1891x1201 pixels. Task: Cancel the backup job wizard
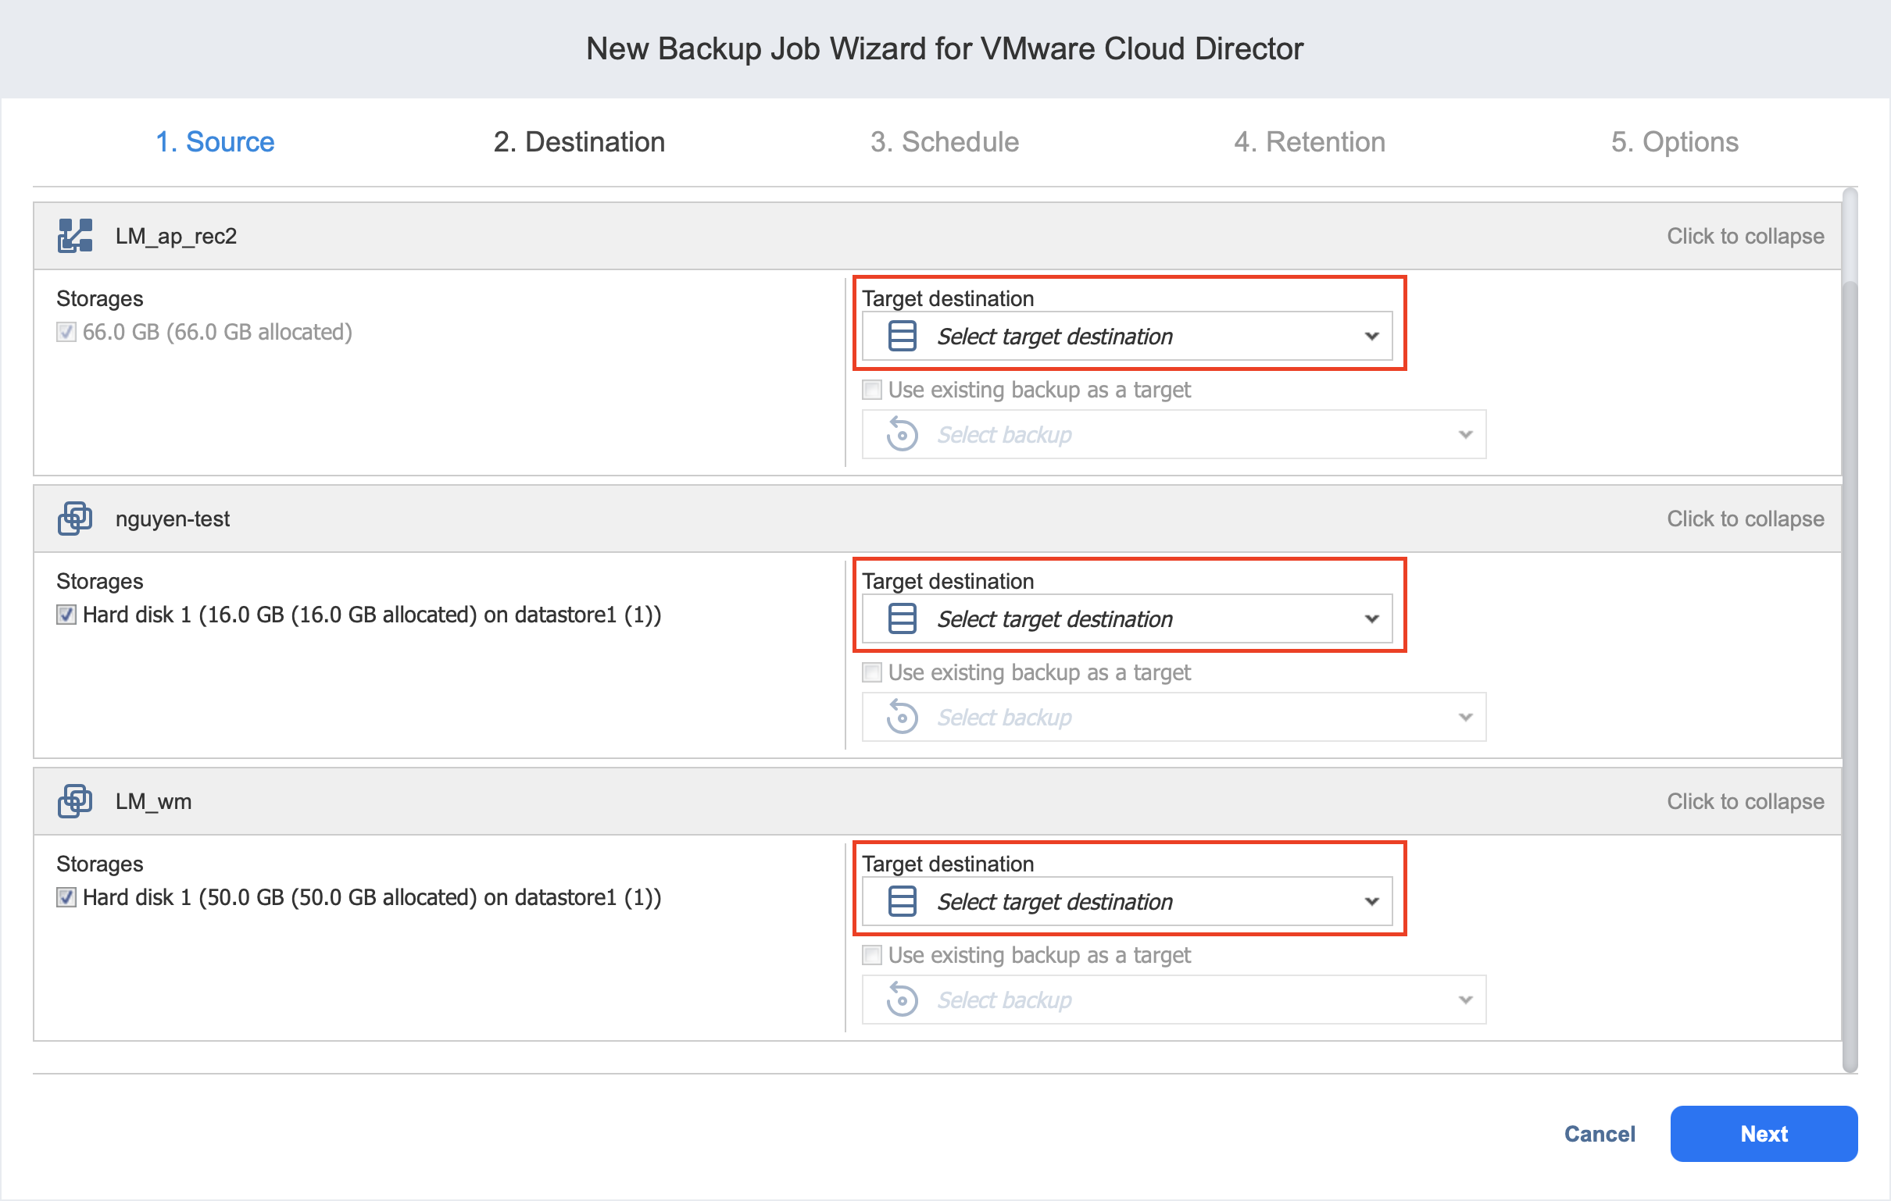(x=1599, y=1134)
